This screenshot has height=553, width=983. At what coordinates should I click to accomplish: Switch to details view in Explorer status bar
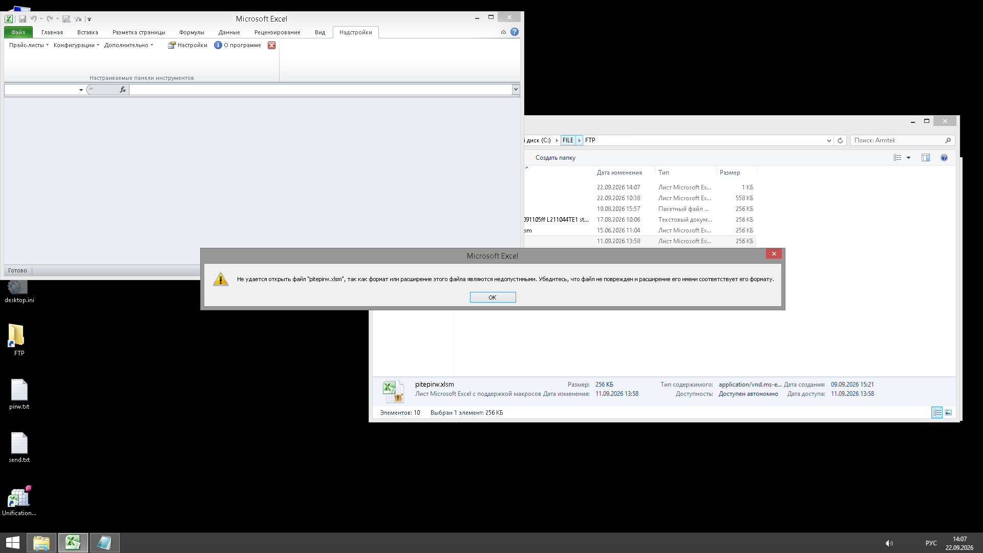[937, 413]
